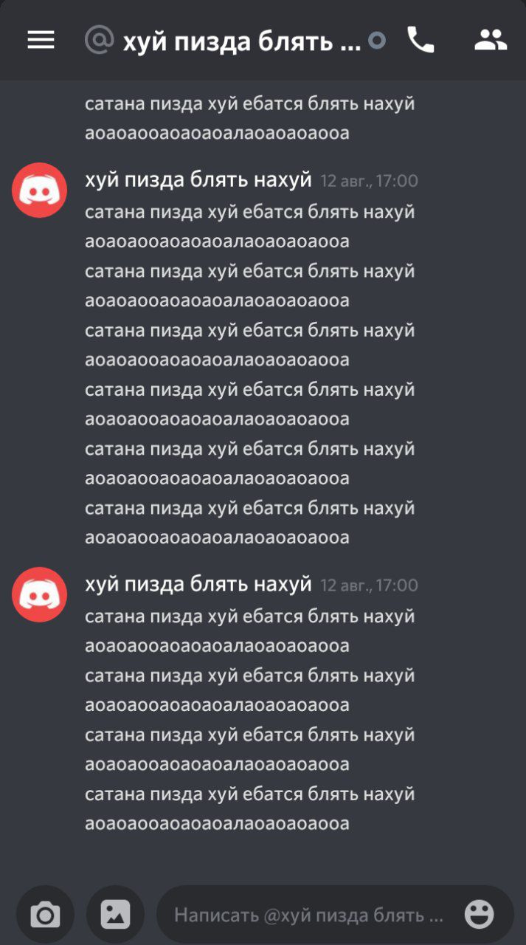
Task: Open the camera icon beside message box
Action: click(x=46, y=915)
